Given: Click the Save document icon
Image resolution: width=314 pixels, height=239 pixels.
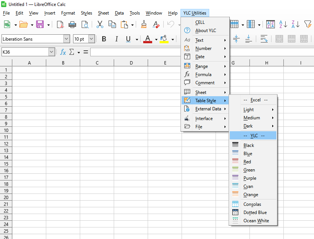Looking at the screenshot, I should pyautogui.click(x=40, y=25).
